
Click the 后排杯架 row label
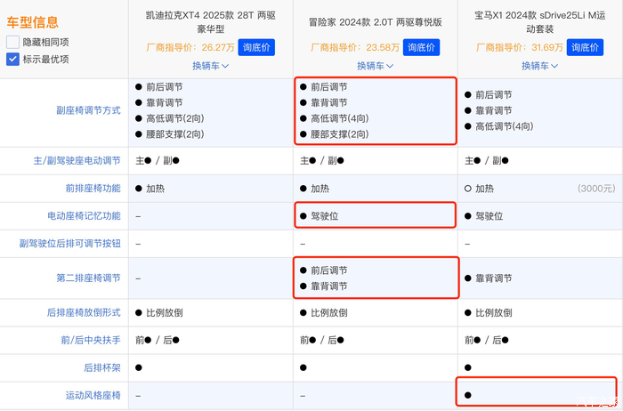[101, 367]
